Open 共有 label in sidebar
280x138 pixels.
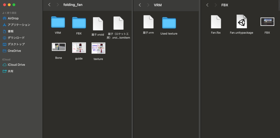click(11, 71)
